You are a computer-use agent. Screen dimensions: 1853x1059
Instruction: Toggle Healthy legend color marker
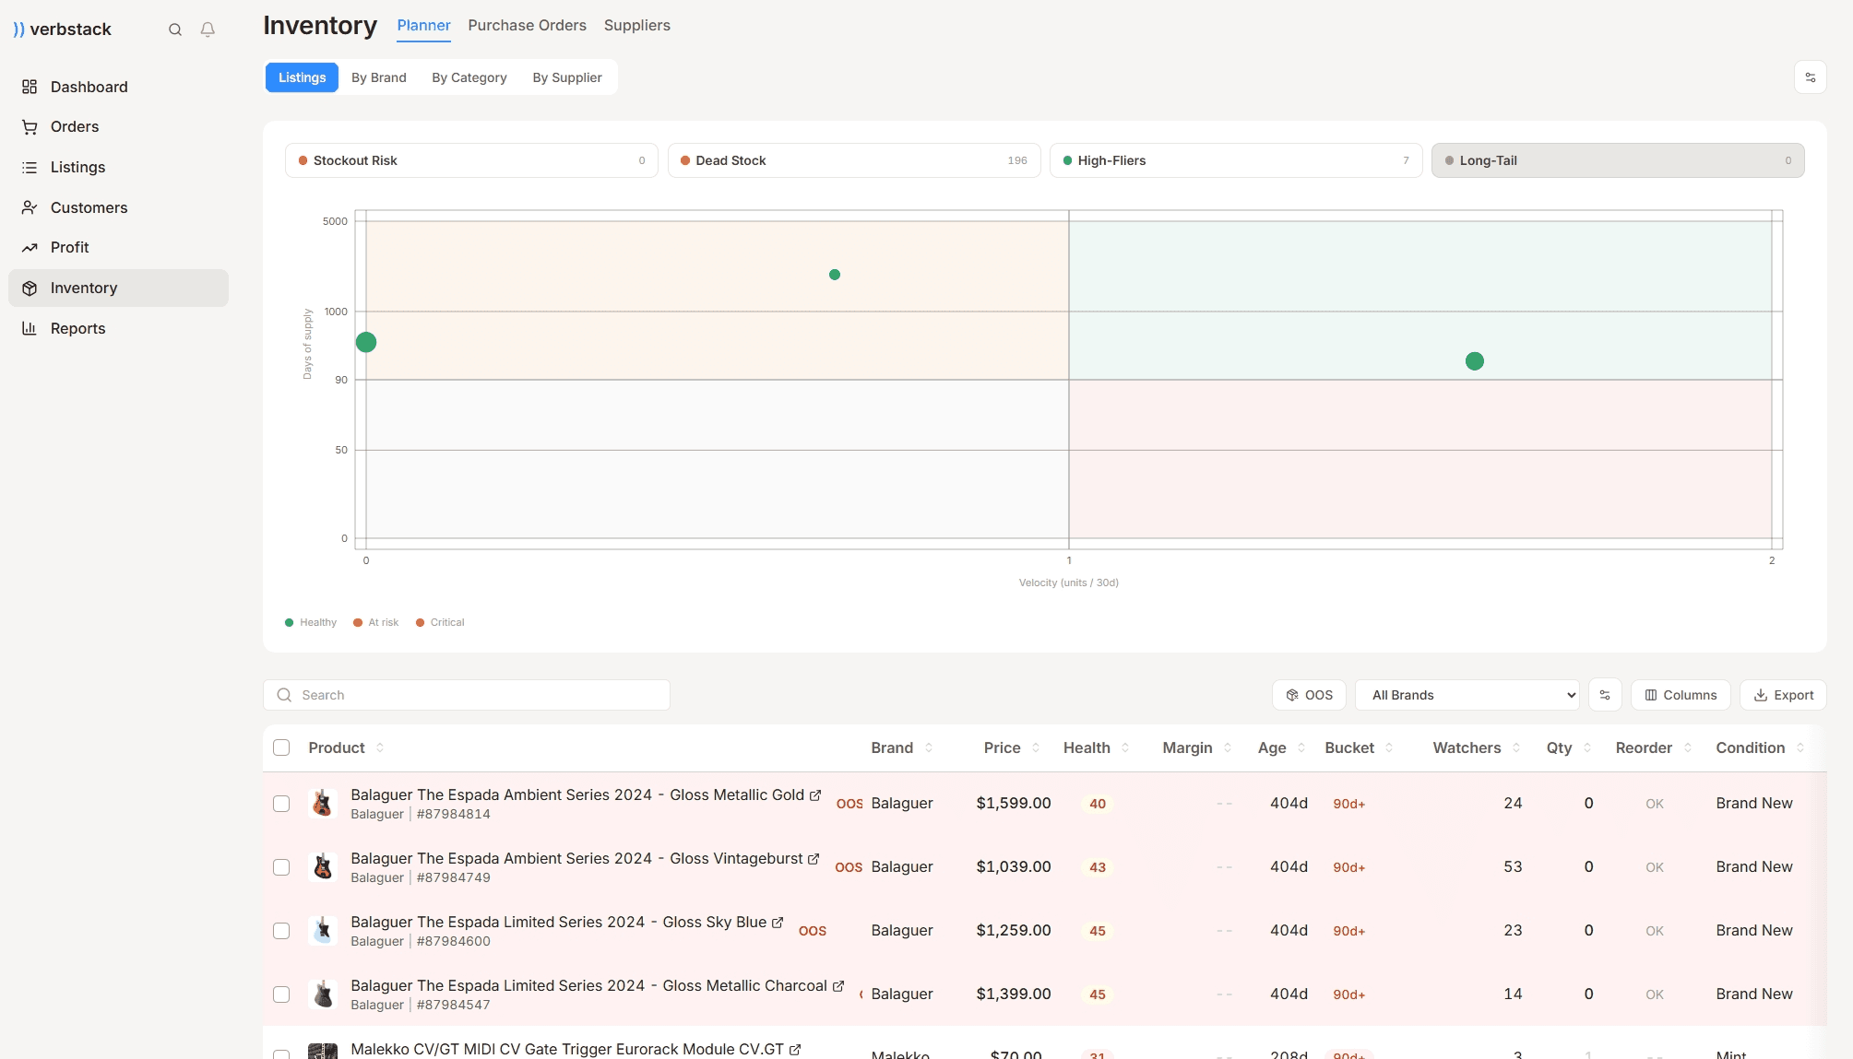click(x=290, y=623)
